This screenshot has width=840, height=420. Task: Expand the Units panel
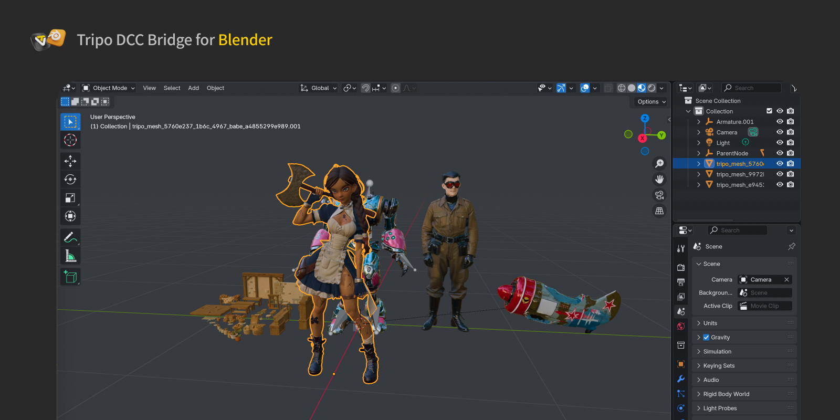[x=710, y=323]
